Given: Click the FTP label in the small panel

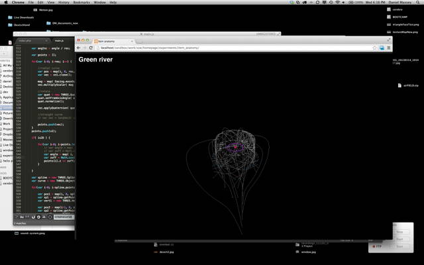Looking at the screenshot, I should 378,246.
